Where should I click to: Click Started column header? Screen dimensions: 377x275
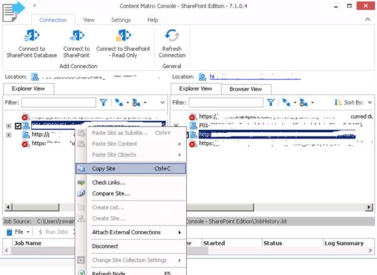point(214,243)
